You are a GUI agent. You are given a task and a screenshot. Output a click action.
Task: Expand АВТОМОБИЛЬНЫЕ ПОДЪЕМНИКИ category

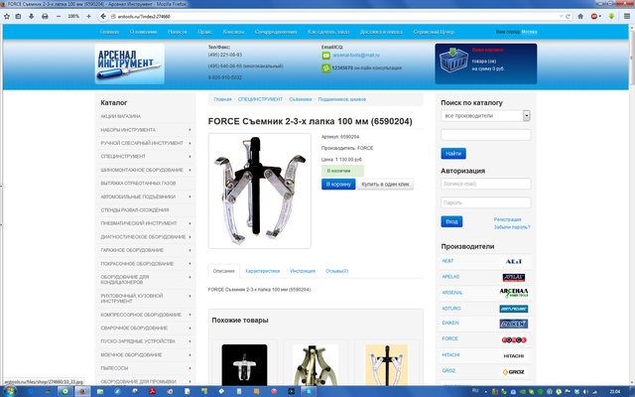(x=146, y=197)
